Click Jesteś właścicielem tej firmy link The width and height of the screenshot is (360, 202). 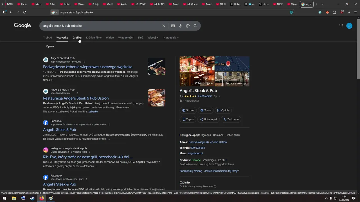coord(222,171)
